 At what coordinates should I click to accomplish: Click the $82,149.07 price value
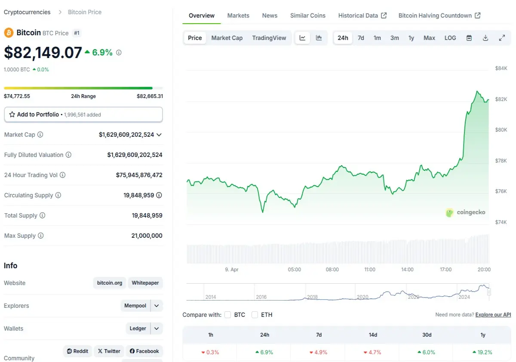click(43, 52)
